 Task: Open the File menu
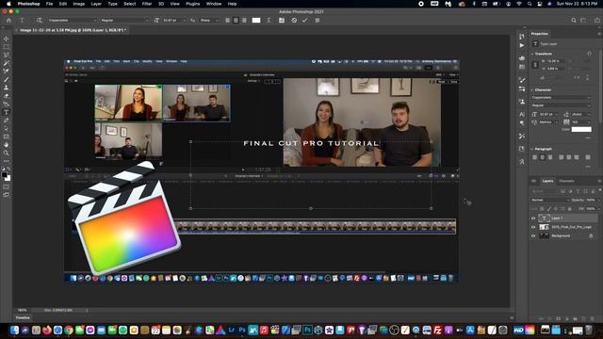(x=49, y=4)
